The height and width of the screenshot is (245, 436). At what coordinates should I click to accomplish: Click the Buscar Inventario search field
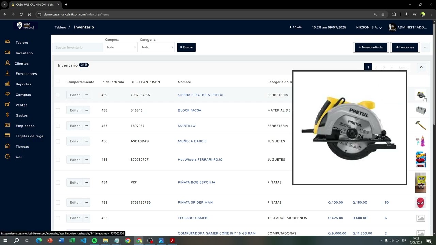point(78,47)
